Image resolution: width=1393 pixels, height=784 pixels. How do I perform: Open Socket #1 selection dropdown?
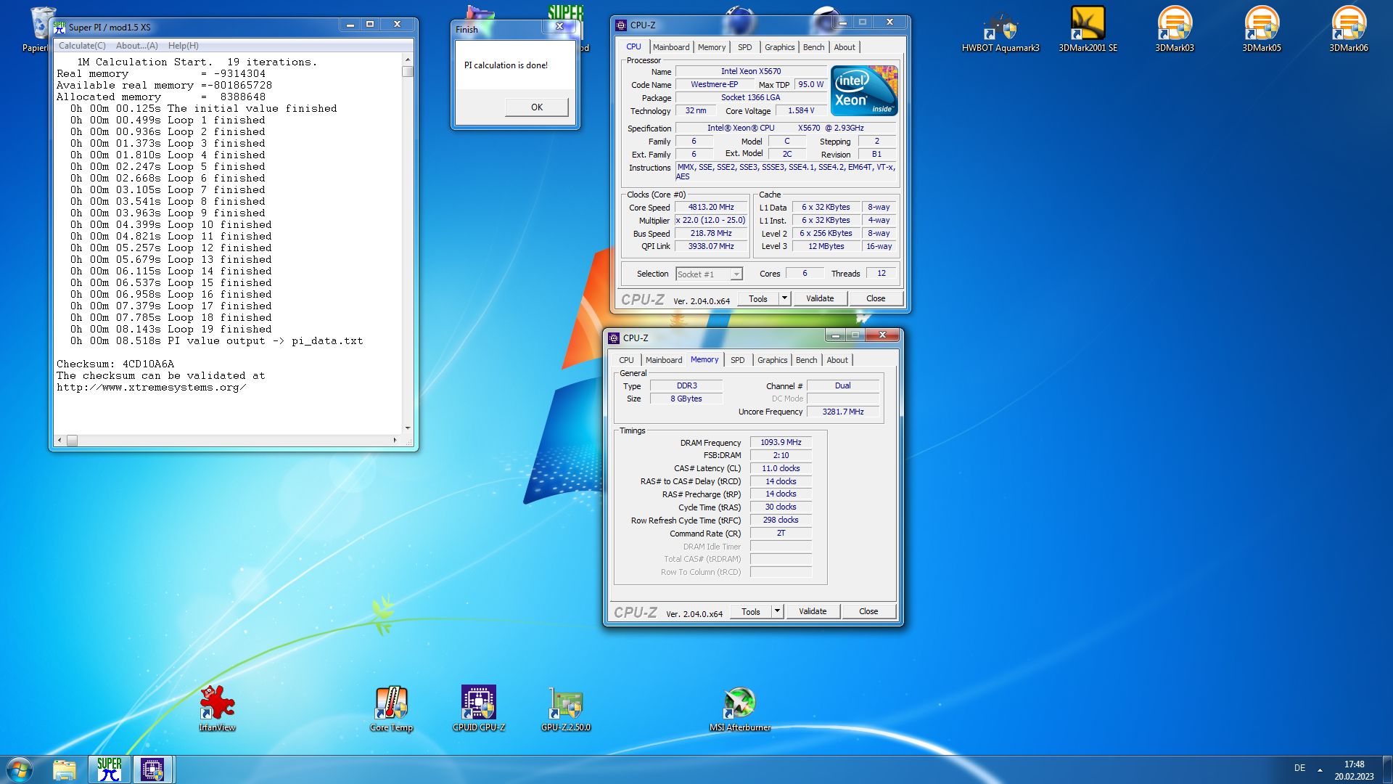click(x=709, y=274)
